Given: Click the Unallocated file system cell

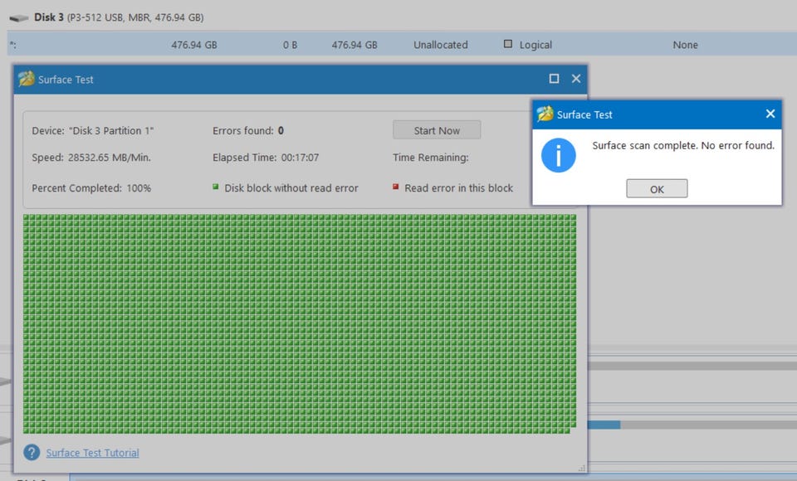Looking at the screenshot, I should pos(440,45).
